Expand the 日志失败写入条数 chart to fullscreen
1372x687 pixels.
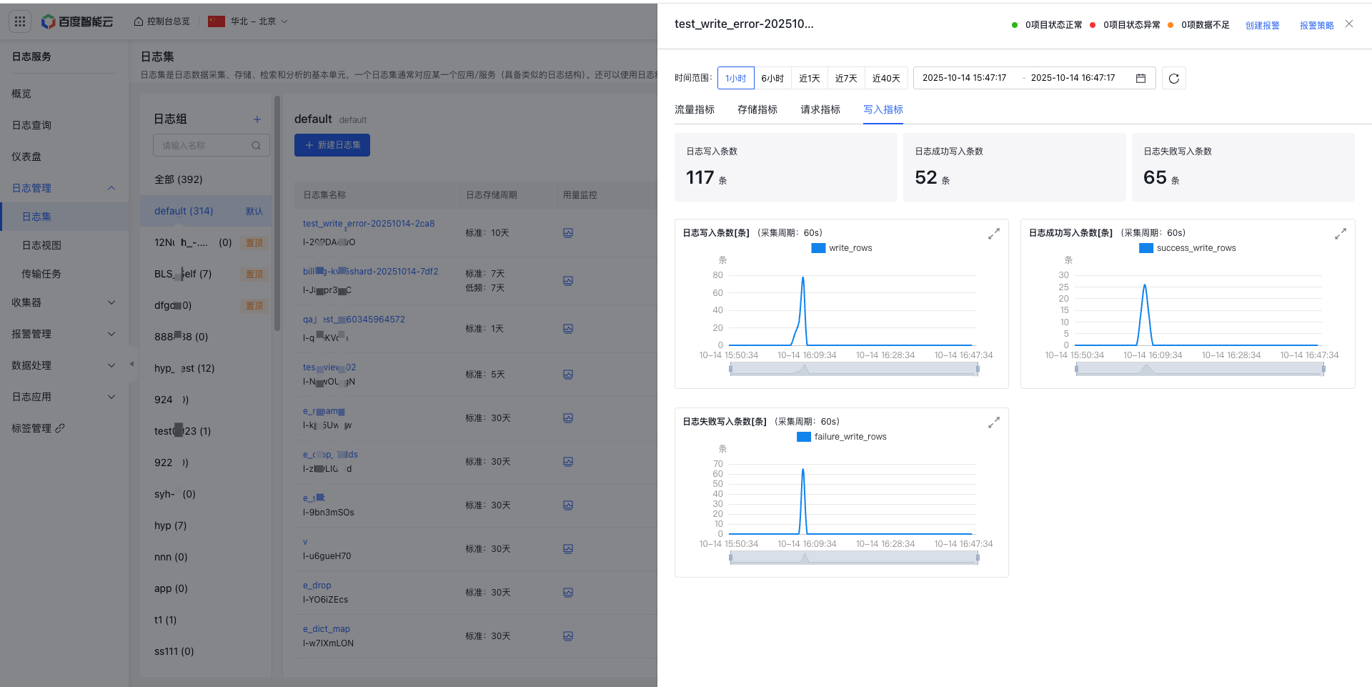point(993,422)
